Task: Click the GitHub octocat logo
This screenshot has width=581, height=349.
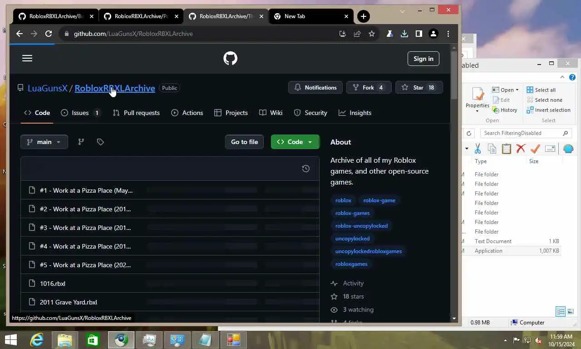Action: coord(230,58)
